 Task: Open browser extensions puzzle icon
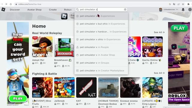pyautogui.click(x=188, y=4)
